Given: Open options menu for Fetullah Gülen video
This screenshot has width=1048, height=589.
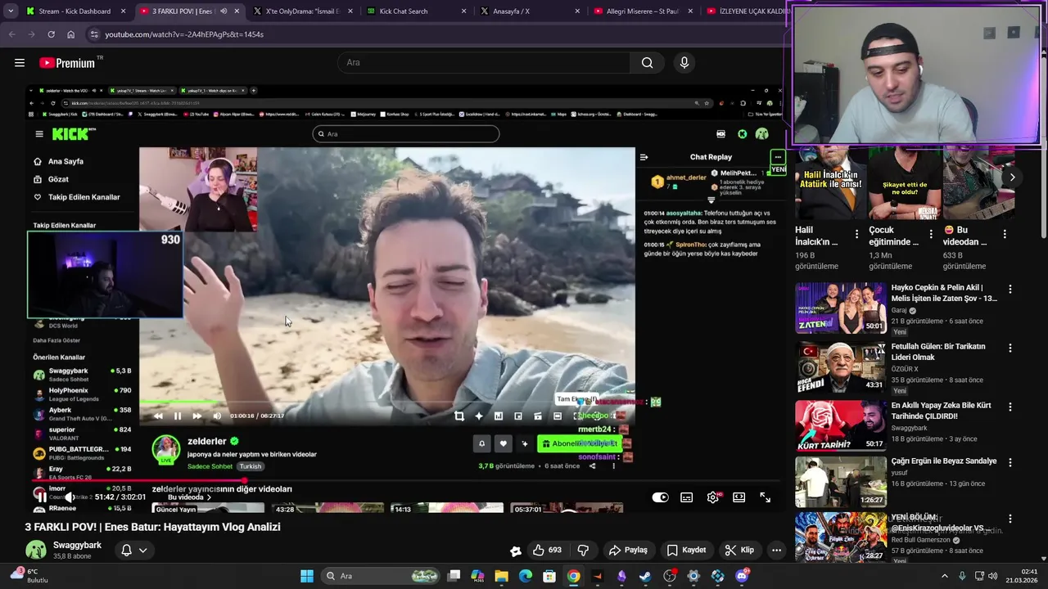Looking at the screenshot, I should pyautogui.click(x=1010, y=348).
